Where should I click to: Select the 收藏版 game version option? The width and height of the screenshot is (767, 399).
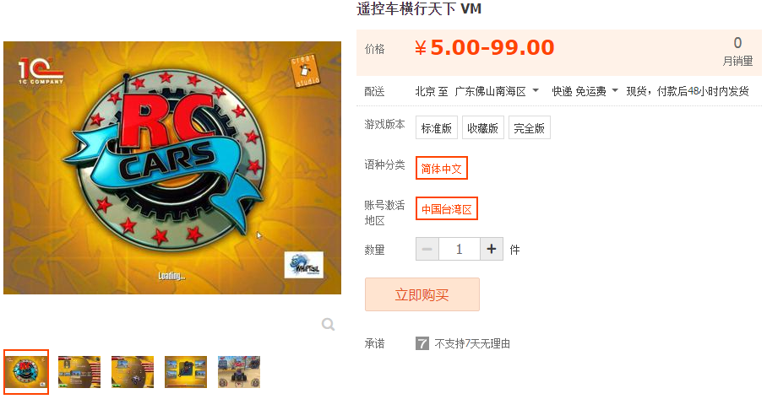pos(483,128)
